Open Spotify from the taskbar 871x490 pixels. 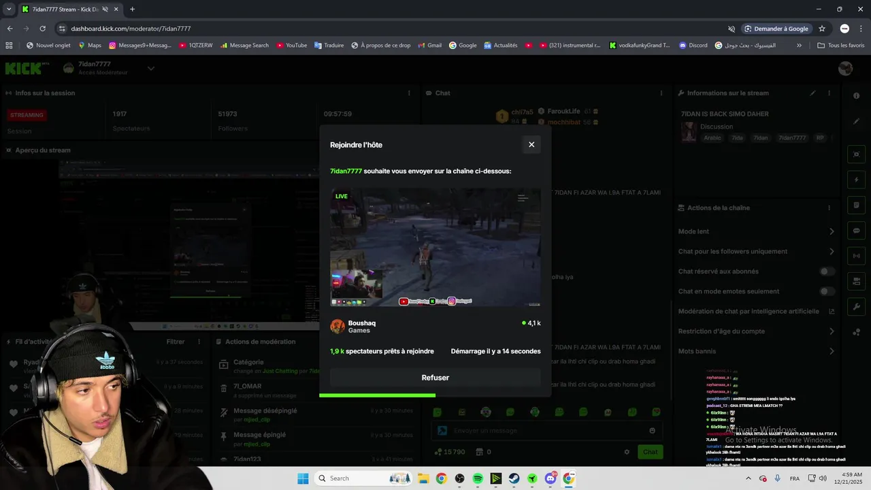(x=478, y=478)
